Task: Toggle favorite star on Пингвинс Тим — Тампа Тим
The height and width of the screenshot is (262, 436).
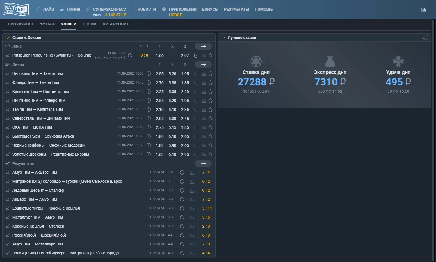Action: click(210, 74)
